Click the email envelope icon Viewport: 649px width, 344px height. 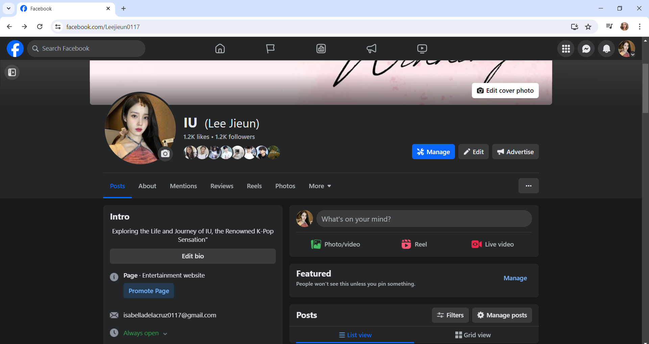[114, 315]
